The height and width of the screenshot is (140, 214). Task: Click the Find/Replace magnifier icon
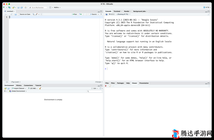click(33, 14)
